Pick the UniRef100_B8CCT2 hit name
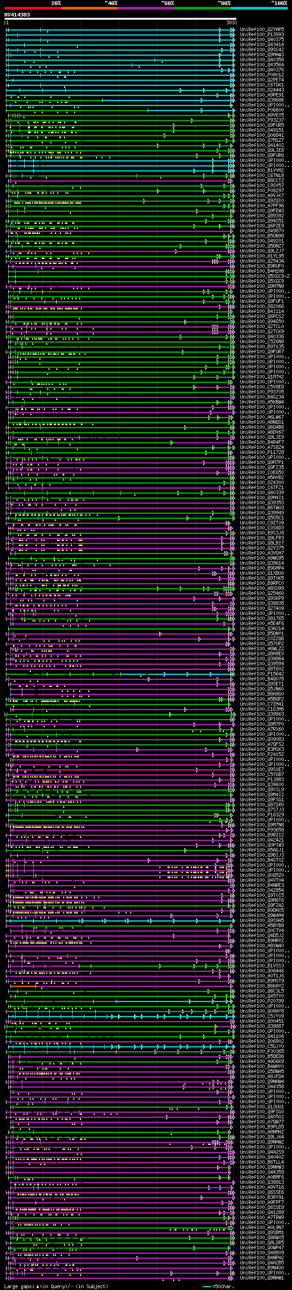Screen dimensions: 292x1290 pyautogui.click(x=262, y=180)
